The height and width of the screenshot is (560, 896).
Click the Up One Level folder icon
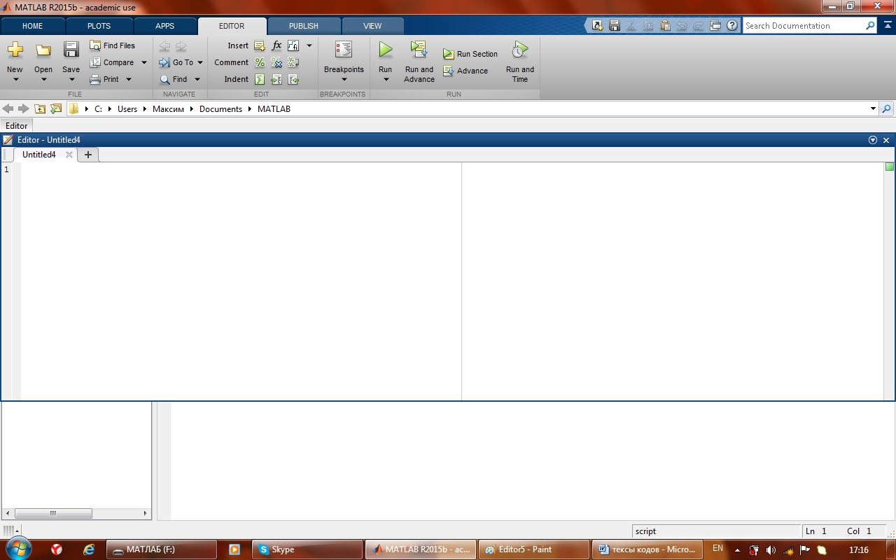[40, 108]
